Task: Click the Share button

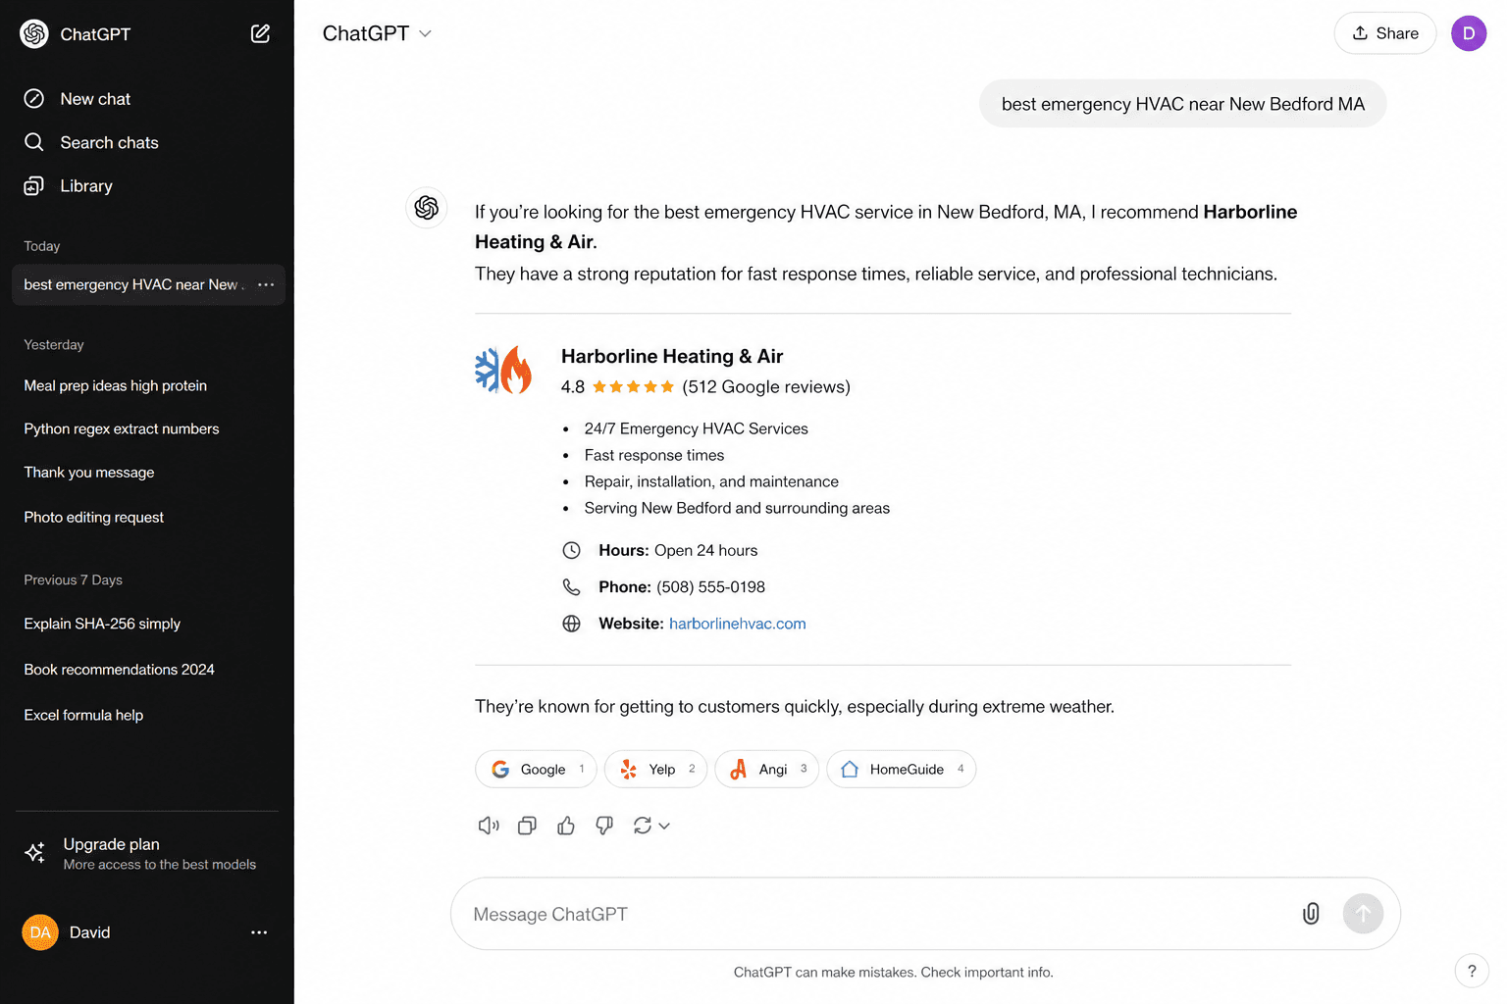Action: click(1385, 33)
